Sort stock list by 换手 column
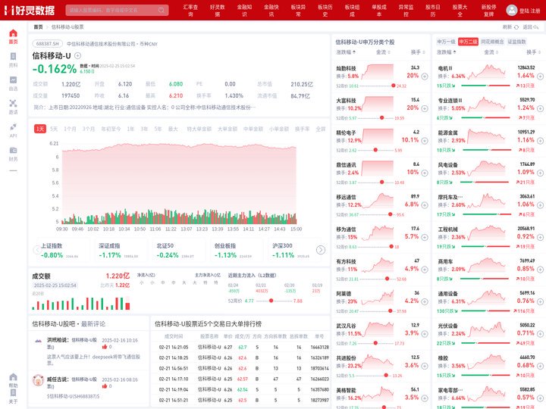 tap(418, 52)
